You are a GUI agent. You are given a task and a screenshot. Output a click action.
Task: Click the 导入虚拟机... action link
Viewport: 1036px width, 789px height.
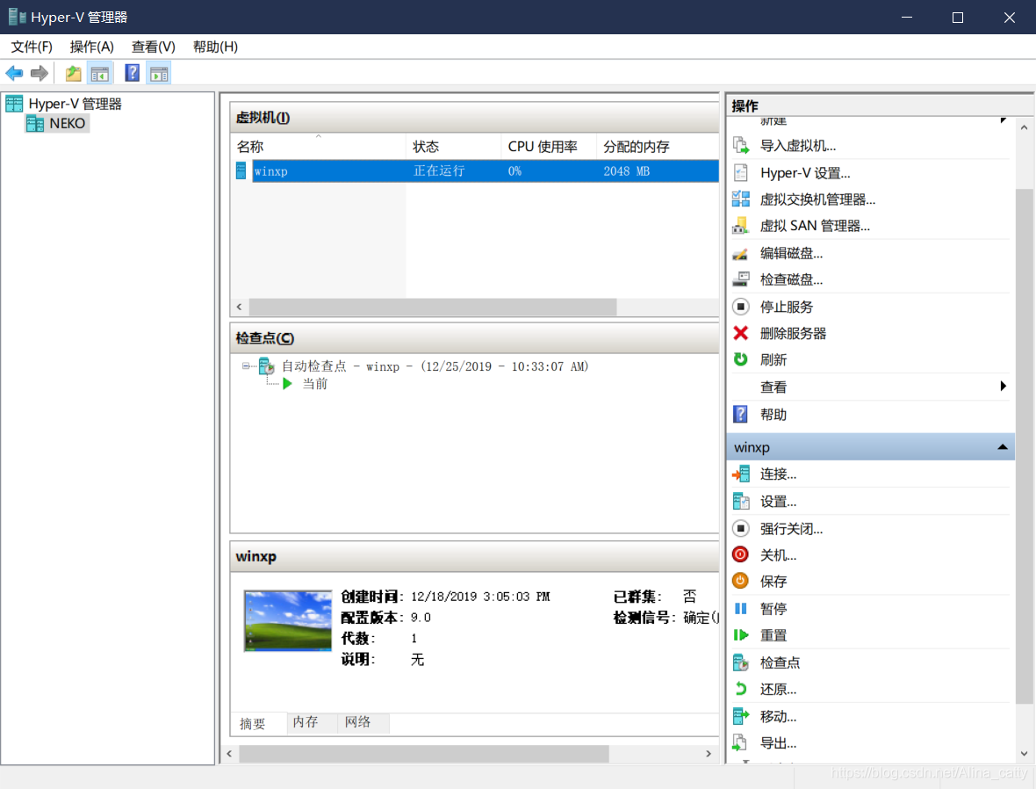(x=798, y=146)
